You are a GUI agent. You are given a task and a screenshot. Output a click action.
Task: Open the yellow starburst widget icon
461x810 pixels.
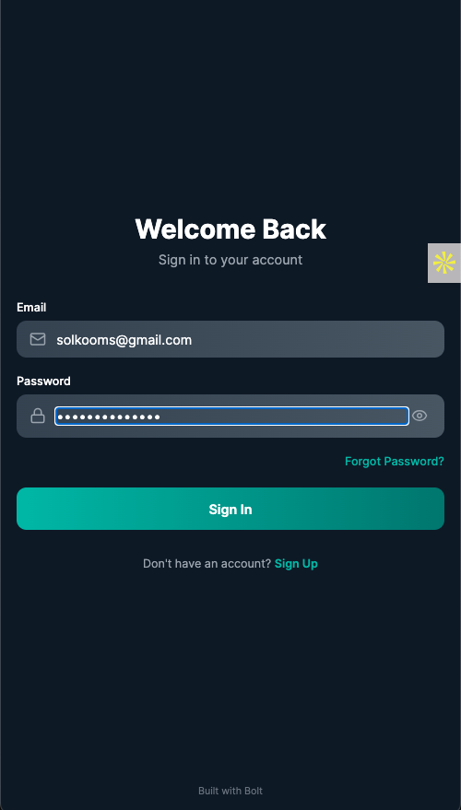pyautogui.click(x=444, y=263)
